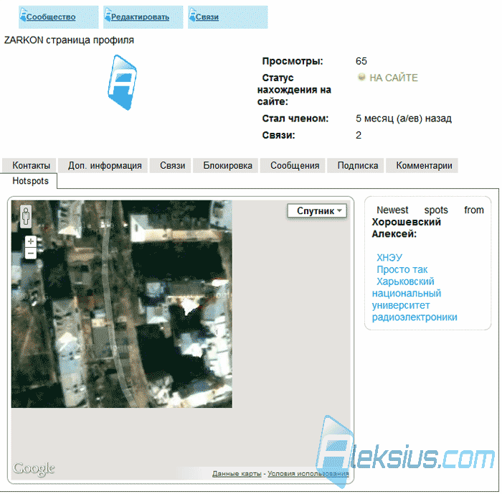Switch to the Контакты tab
The height and width of the screenshot is (494, 502).
point(29,165)
